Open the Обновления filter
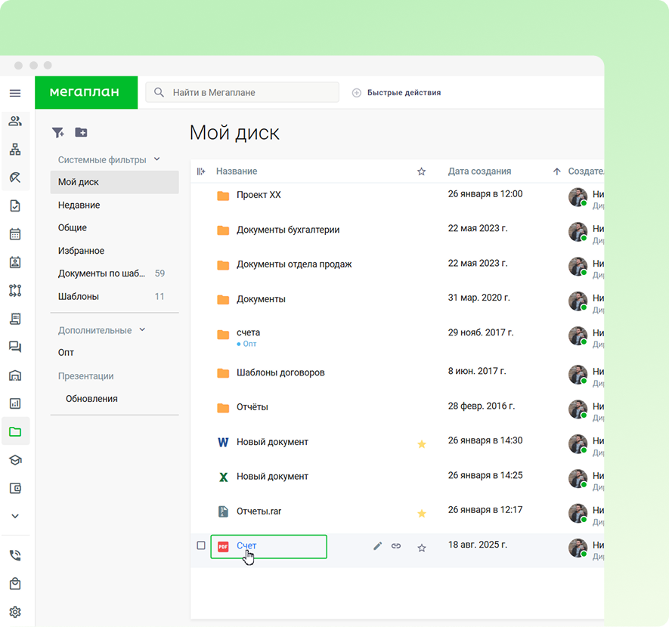The width and height of the screenshot is (669, 627). click(x=91, y=399)
